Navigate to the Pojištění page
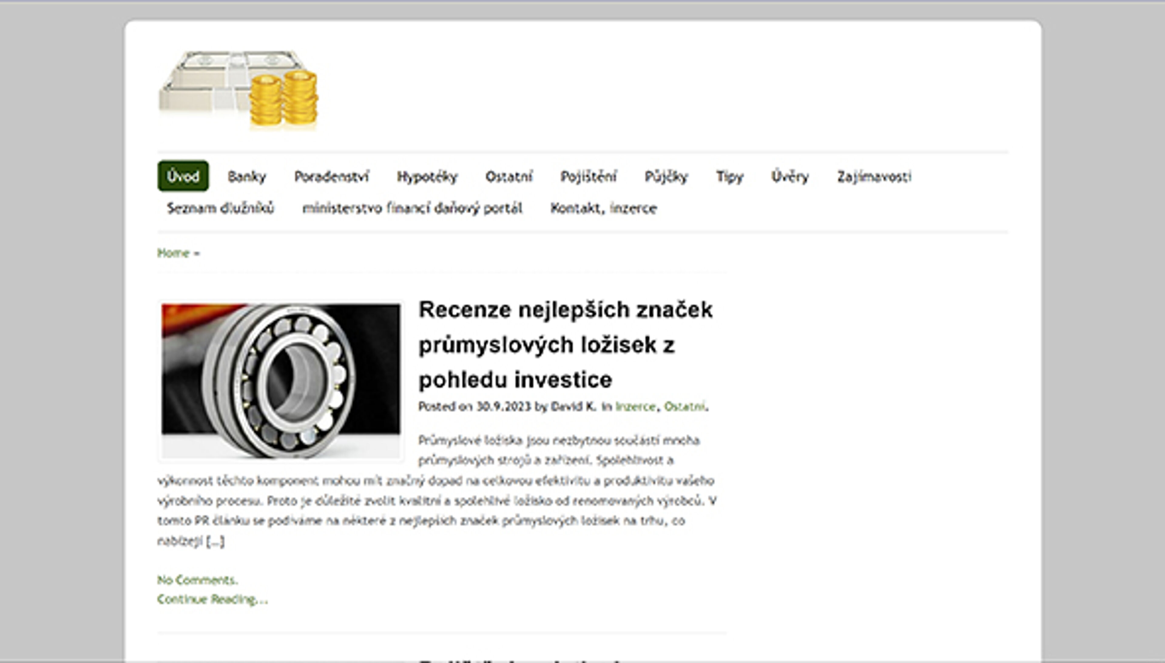 (589, 176)
